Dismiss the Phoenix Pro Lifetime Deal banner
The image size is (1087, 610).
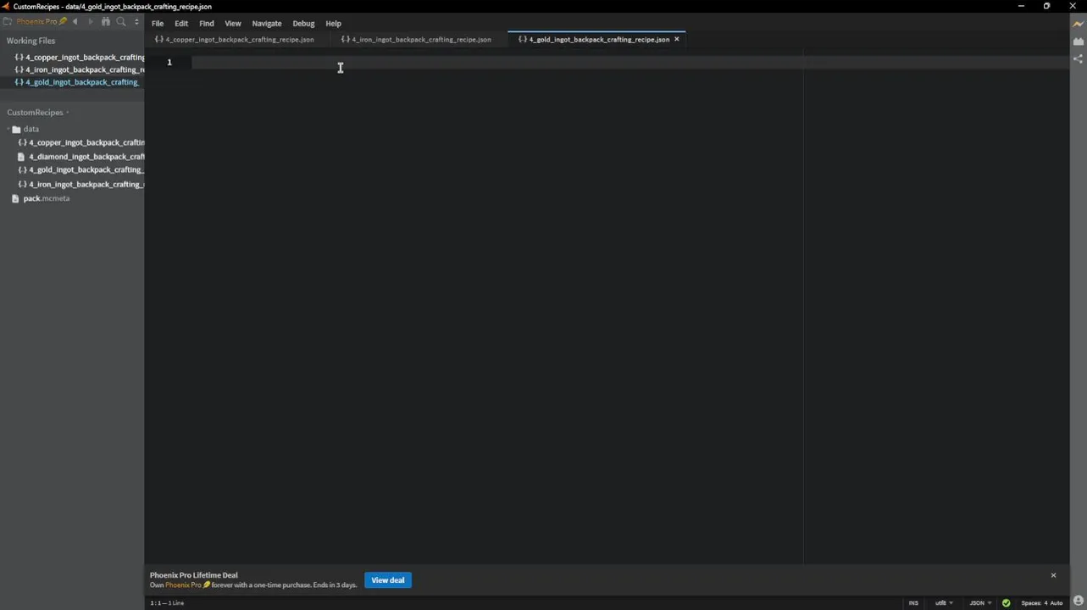[x=1053, y=575]
